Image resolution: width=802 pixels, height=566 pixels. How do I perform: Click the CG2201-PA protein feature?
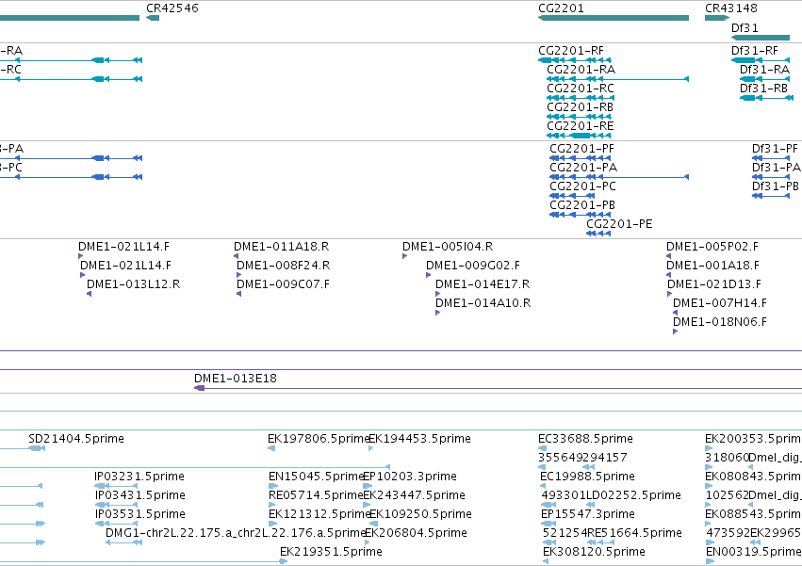pyautogui.click(x=619, y=177)
